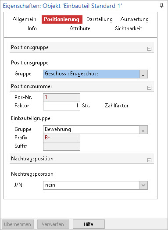Click the Übernehmen button
This screenshot has width=168, height=230.
[18, 224]
